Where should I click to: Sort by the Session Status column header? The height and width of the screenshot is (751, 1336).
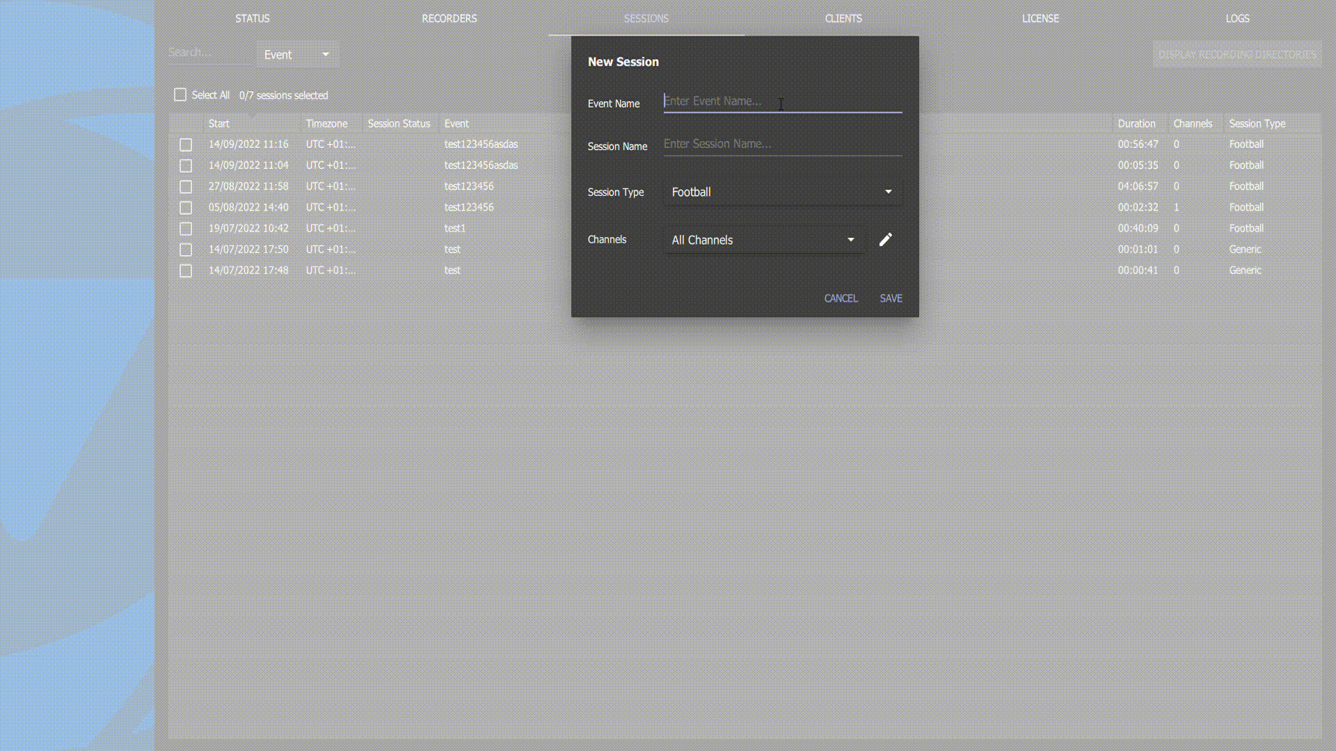click(399, 124)
